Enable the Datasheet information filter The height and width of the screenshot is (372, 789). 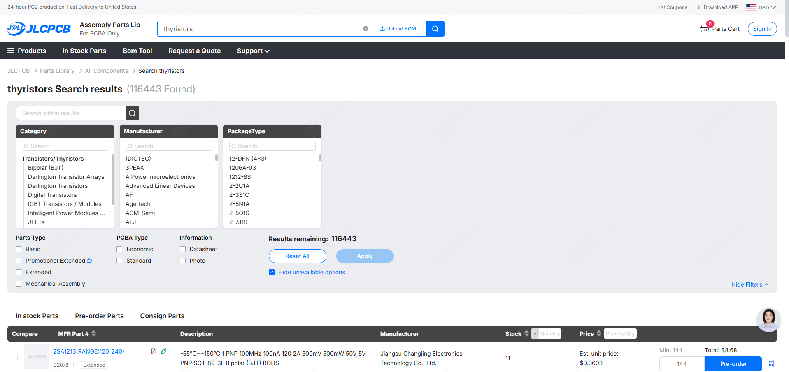click(x=183, y=249)
